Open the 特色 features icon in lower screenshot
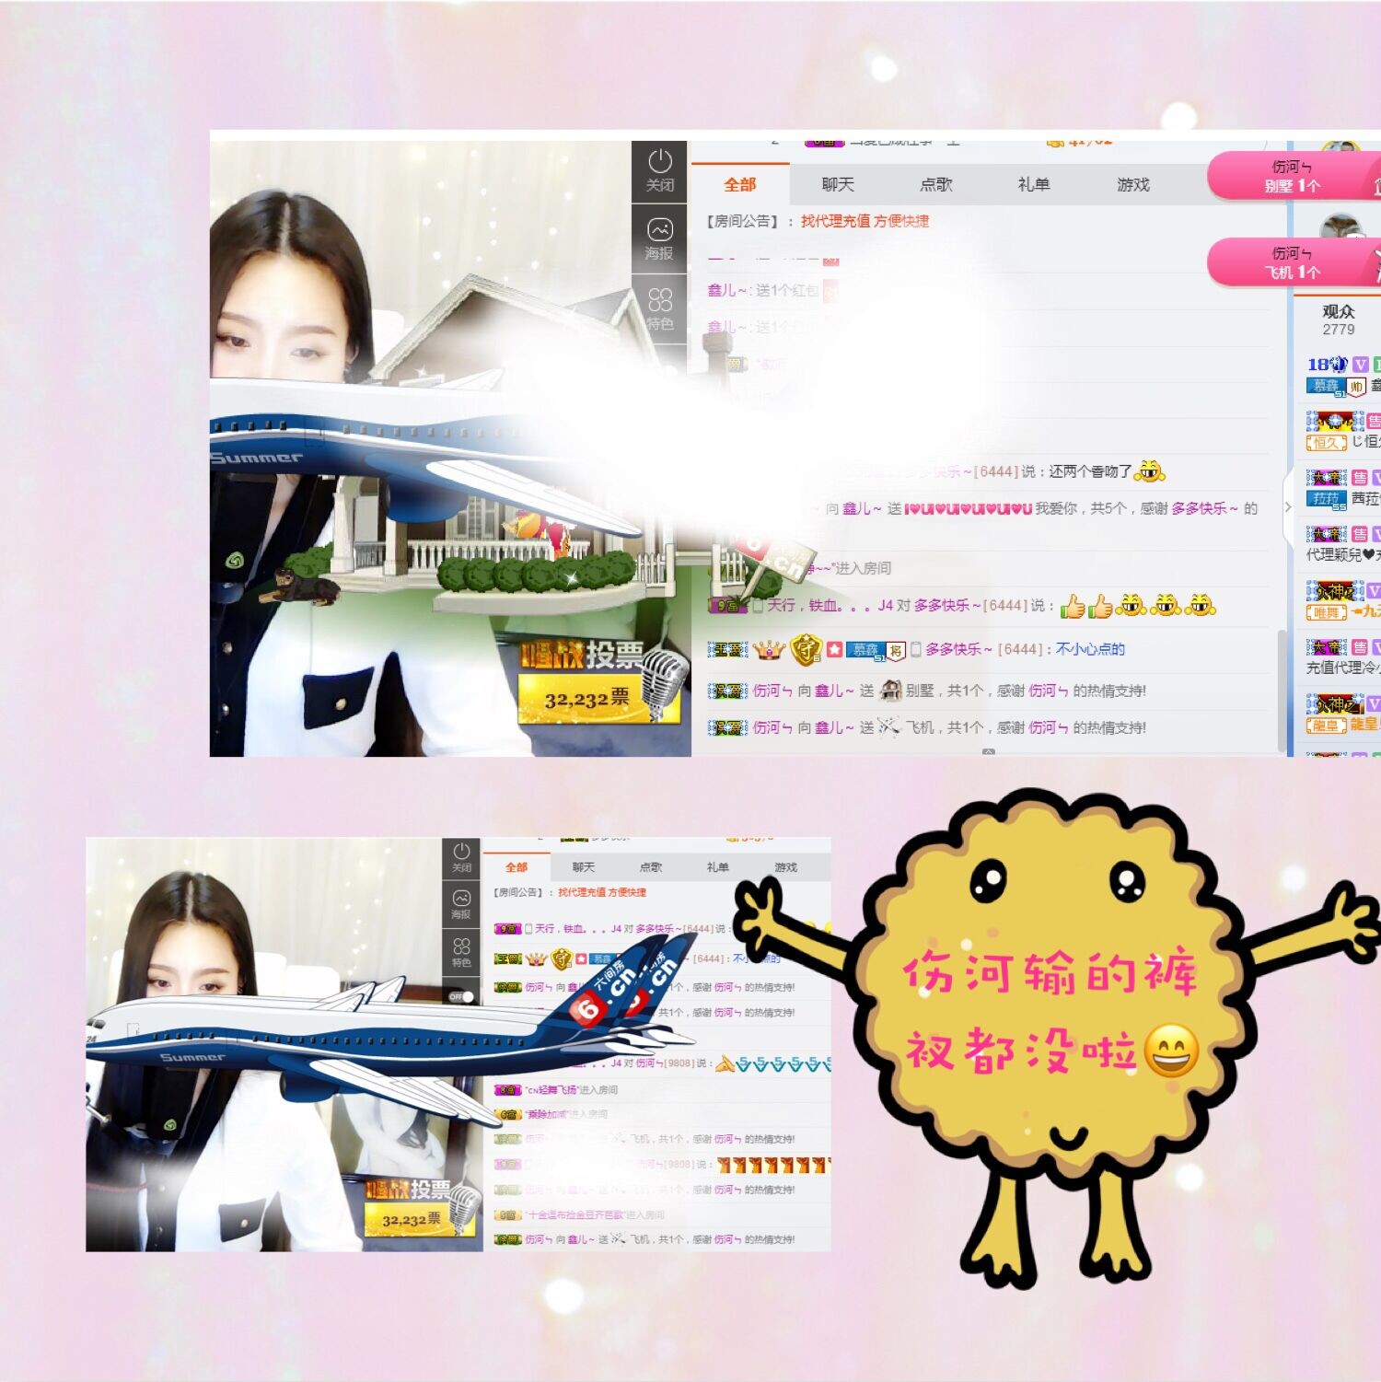 point(462,952)
